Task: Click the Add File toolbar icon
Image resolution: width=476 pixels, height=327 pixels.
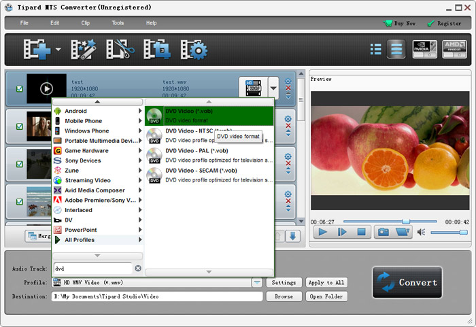Action: [x=37, y=49]
